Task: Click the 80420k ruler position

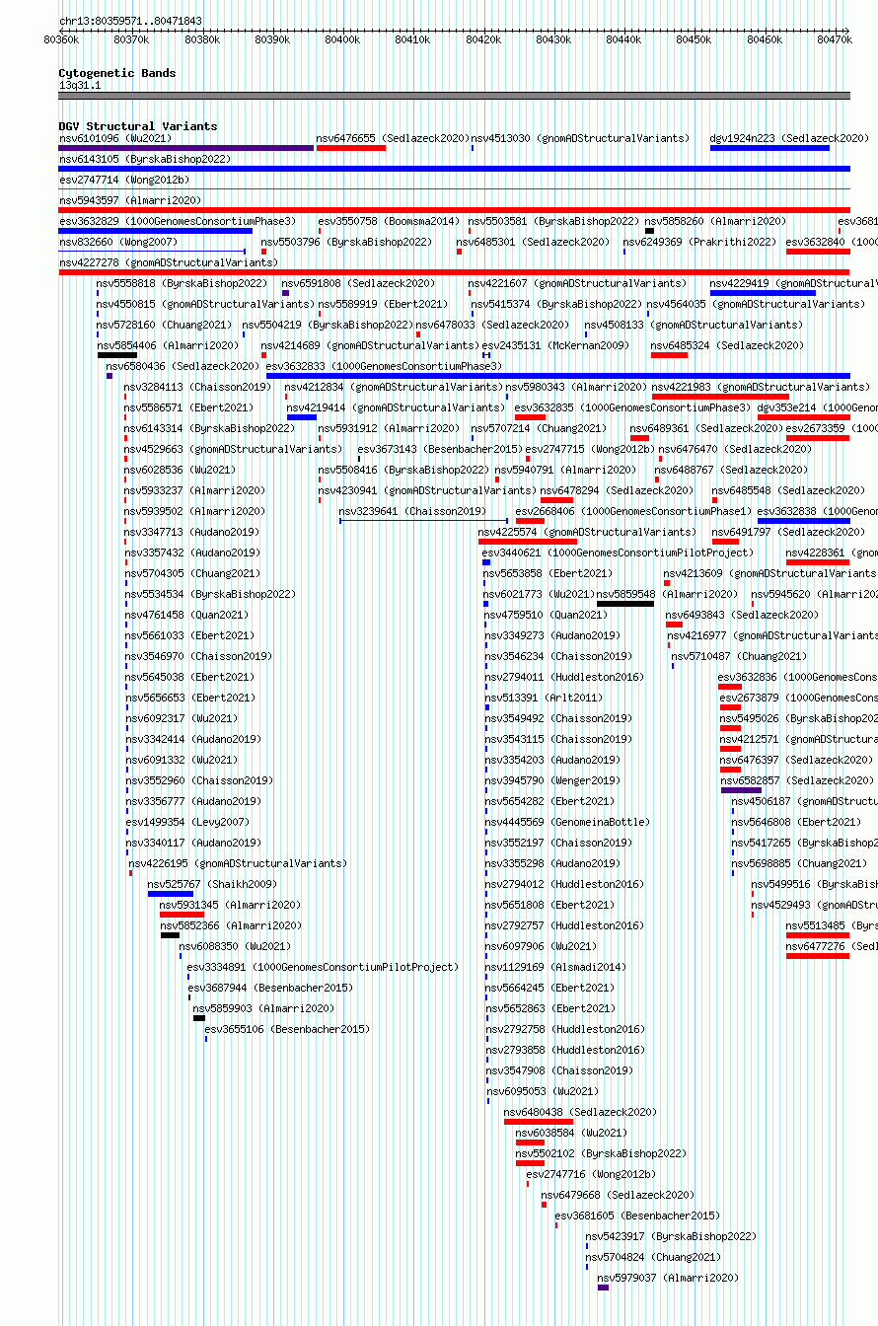Action: pos(483,39)
